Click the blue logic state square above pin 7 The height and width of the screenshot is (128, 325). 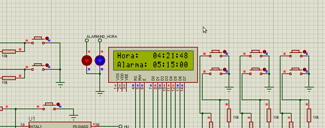[151, 85]
